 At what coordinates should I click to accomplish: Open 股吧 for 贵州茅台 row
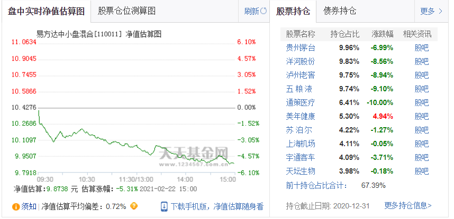(422, 47)
